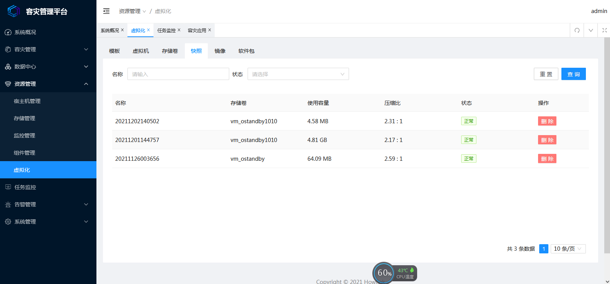Click the 名称 search input field
This screenshot has height=284, width=610.
[x=178, y=74]
